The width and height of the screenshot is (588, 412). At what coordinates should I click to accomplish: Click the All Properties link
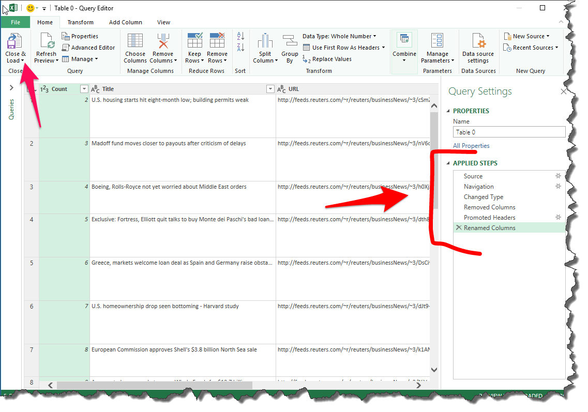click(471, 145)
